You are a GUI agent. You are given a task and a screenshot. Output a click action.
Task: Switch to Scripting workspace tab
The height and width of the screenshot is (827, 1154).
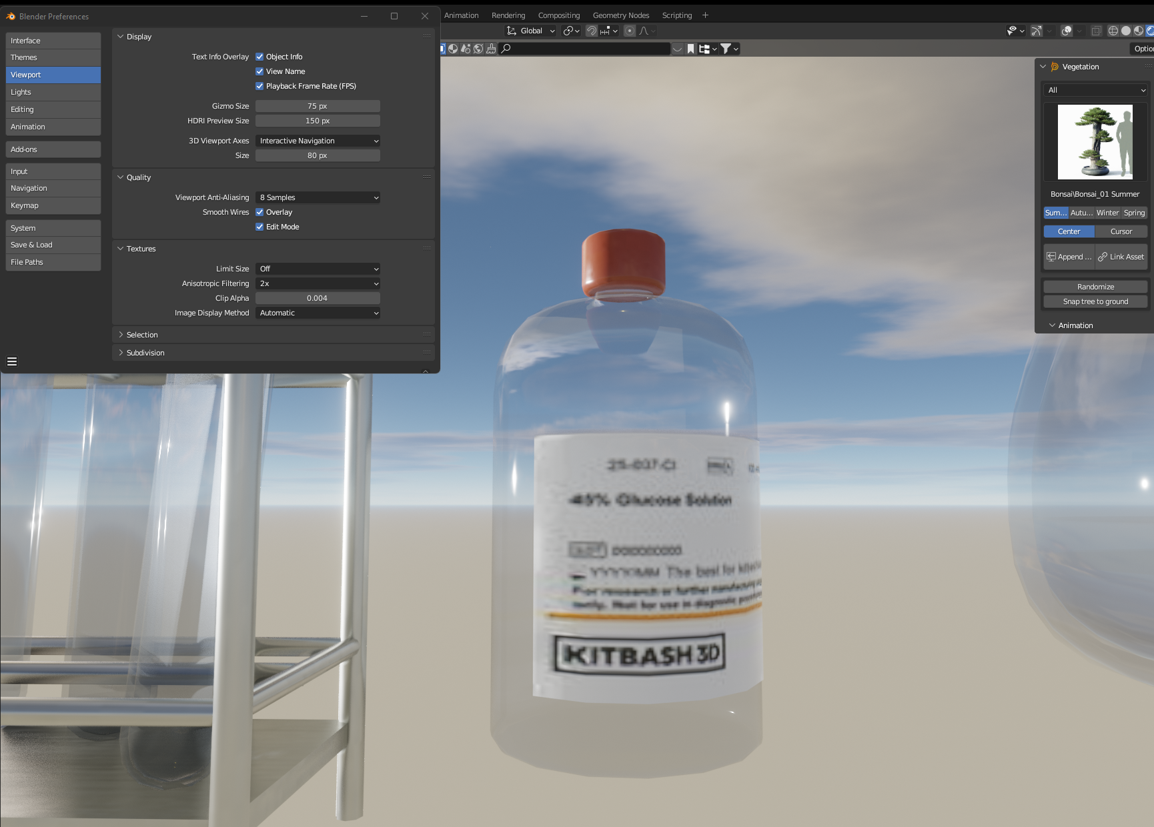click(x=677, y=15)
